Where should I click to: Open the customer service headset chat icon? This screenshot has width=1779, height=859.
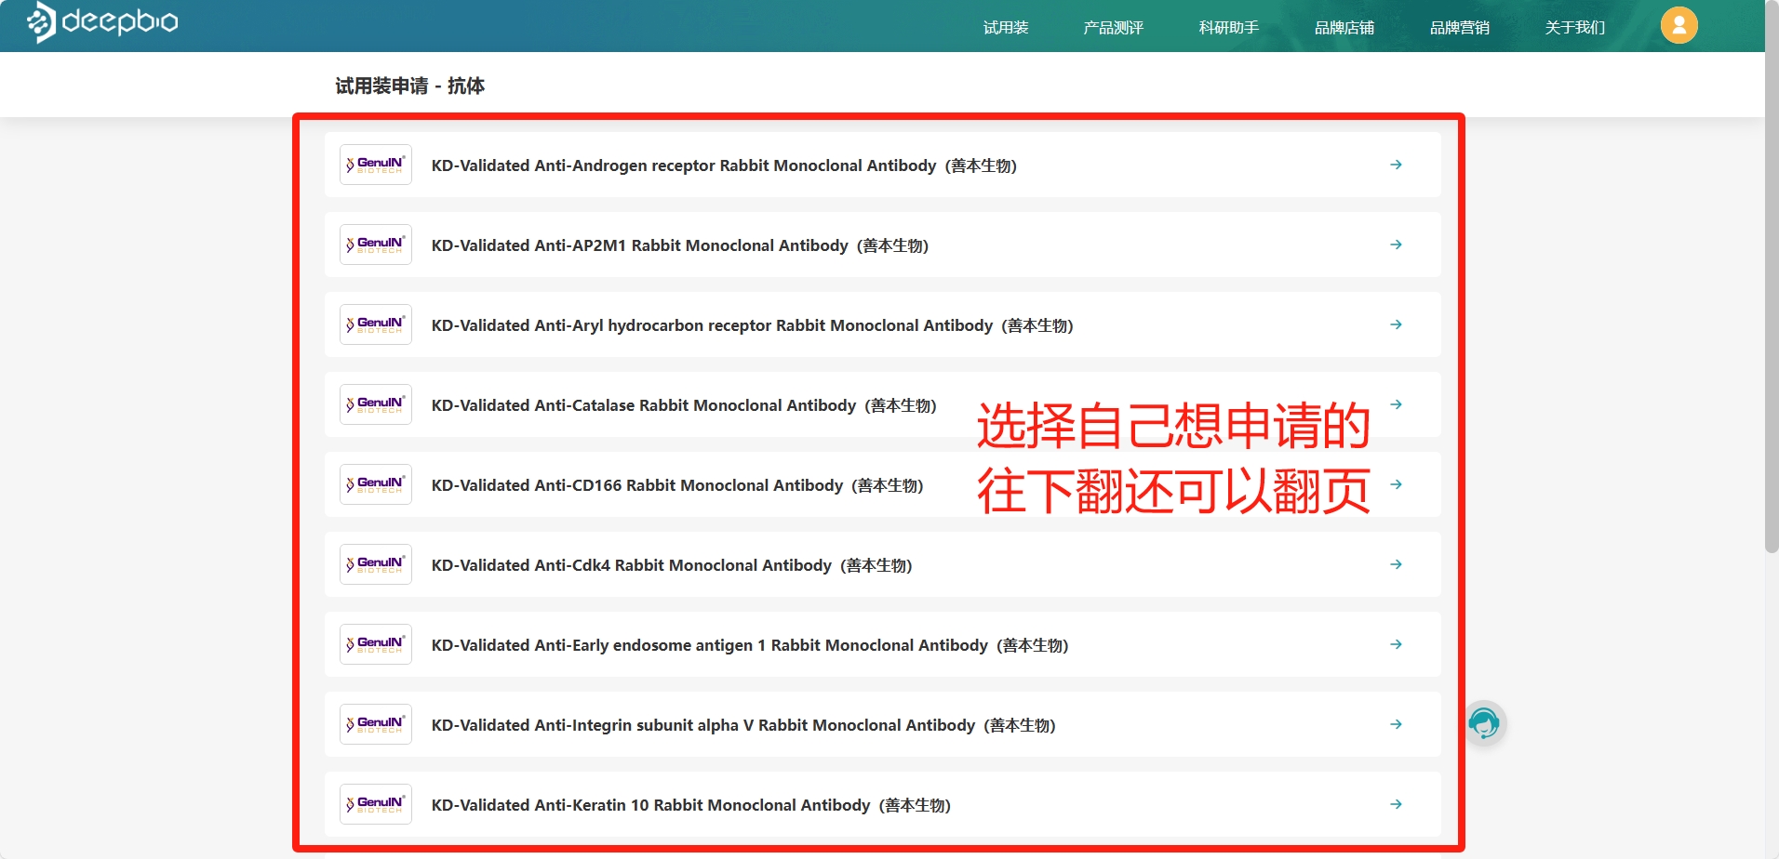pos(1484,723)
